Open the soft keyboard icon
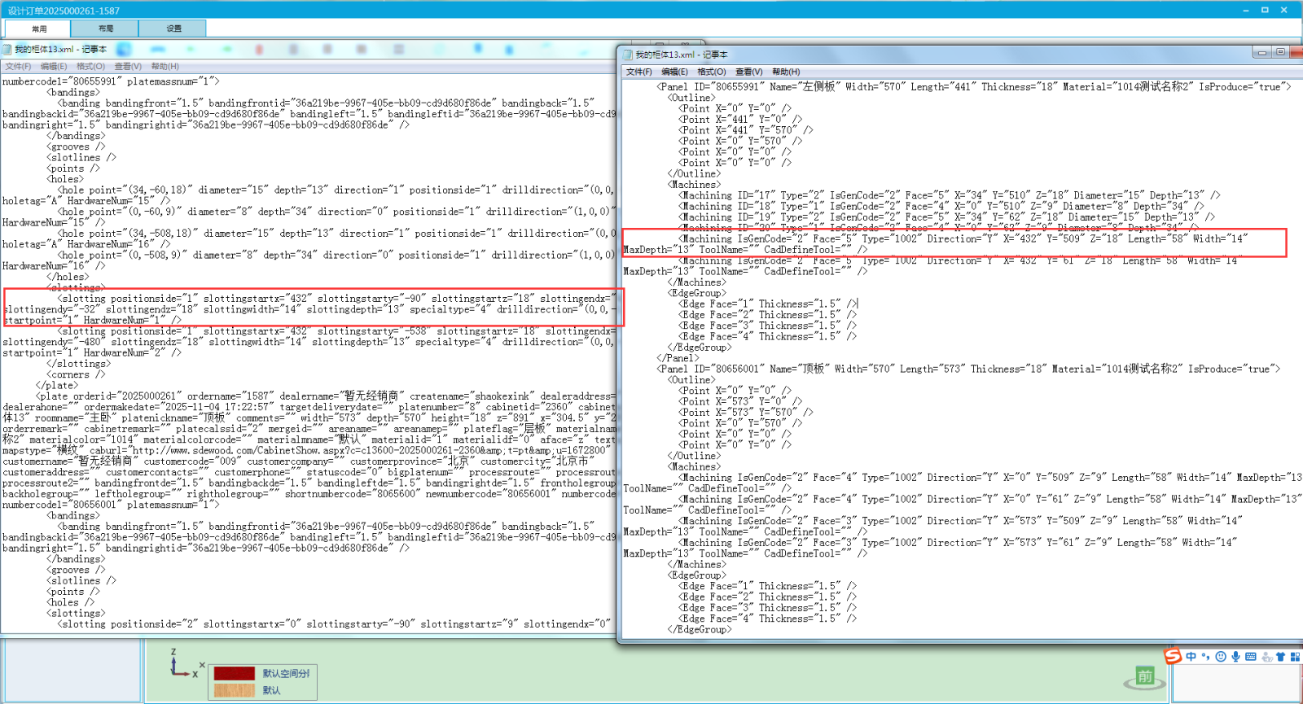The width and height of the screenshot is (1303, 704). 1251,657
